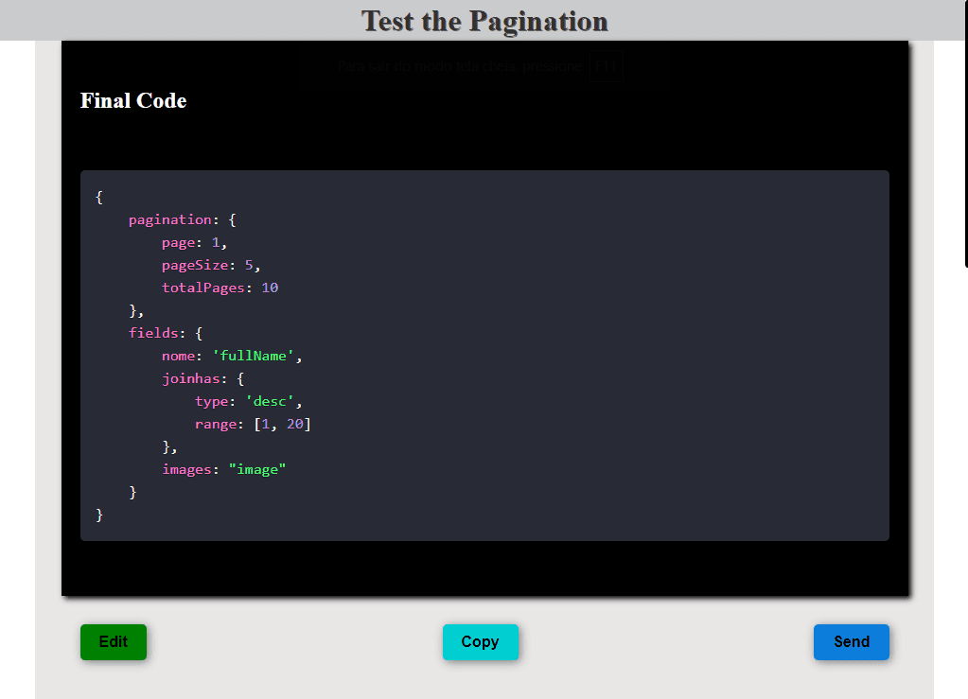Click the "image" string value
This screenshot has width=968, height=699.
tap(256, 470)
